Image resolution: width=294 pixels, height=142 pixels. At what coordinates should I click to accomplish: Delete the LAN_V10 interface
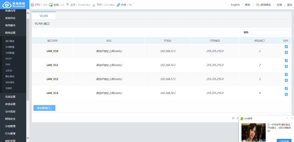click(286, 52)
